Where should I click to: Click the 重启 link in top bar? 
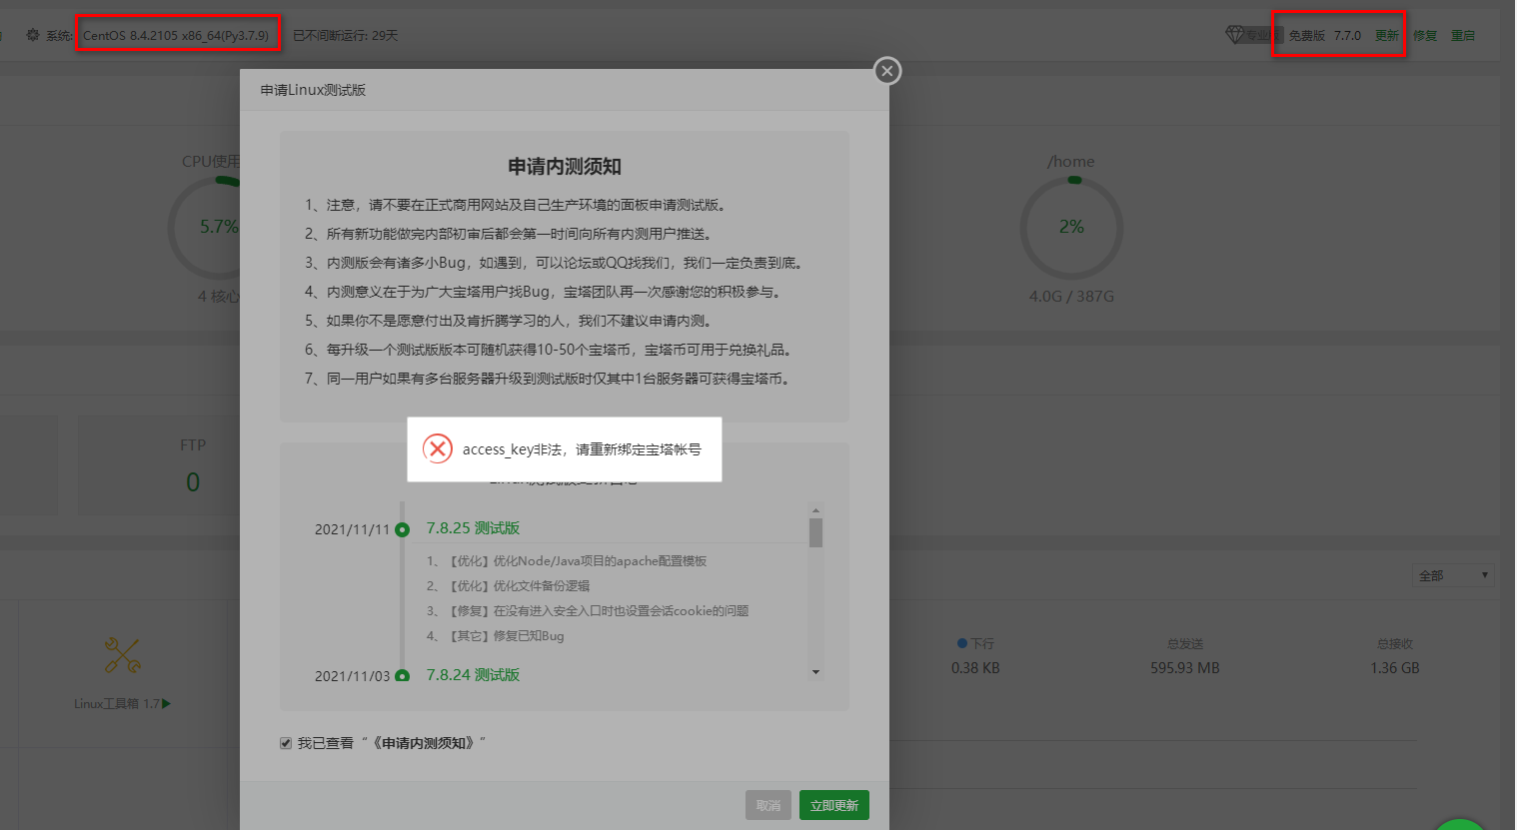(x=1463, y=36)
